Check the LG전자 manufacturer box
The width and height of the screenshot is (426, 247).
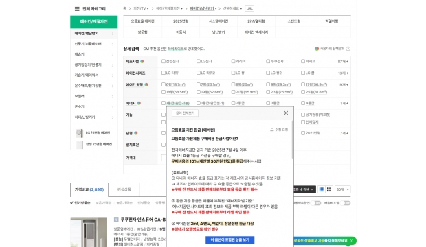click(199, 61)
